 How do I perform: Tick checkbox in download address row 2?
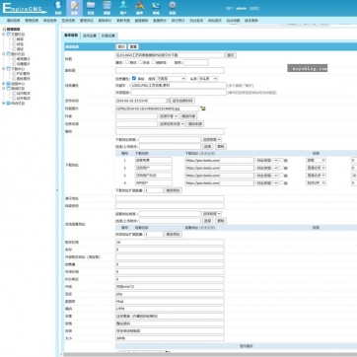coord(281,168)
